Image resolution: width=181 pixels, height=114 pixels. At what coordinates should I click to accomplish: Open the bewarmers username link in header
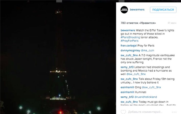[x=137, y=10]
